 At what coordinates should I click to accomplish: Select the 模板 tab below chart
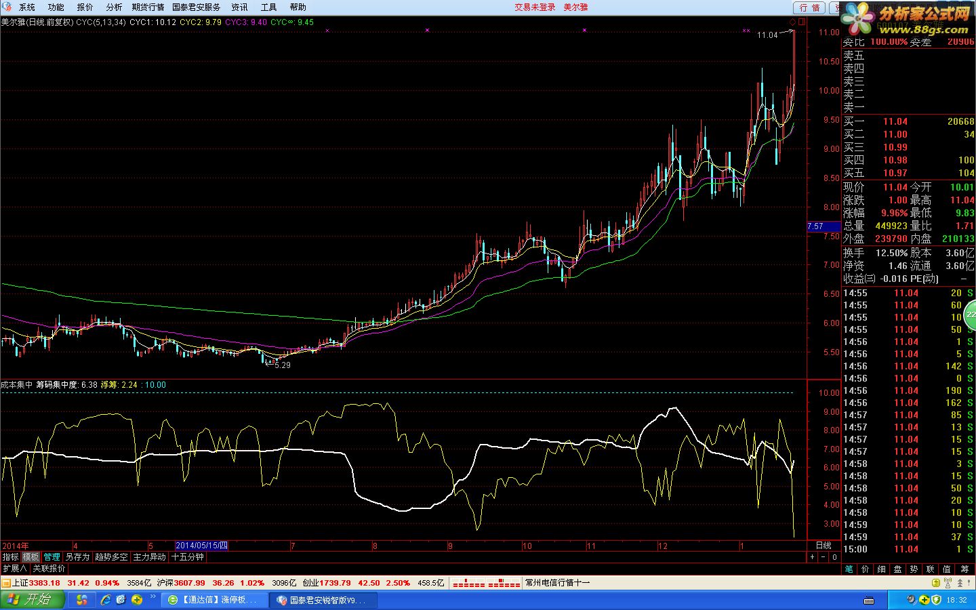click(31, 556)
